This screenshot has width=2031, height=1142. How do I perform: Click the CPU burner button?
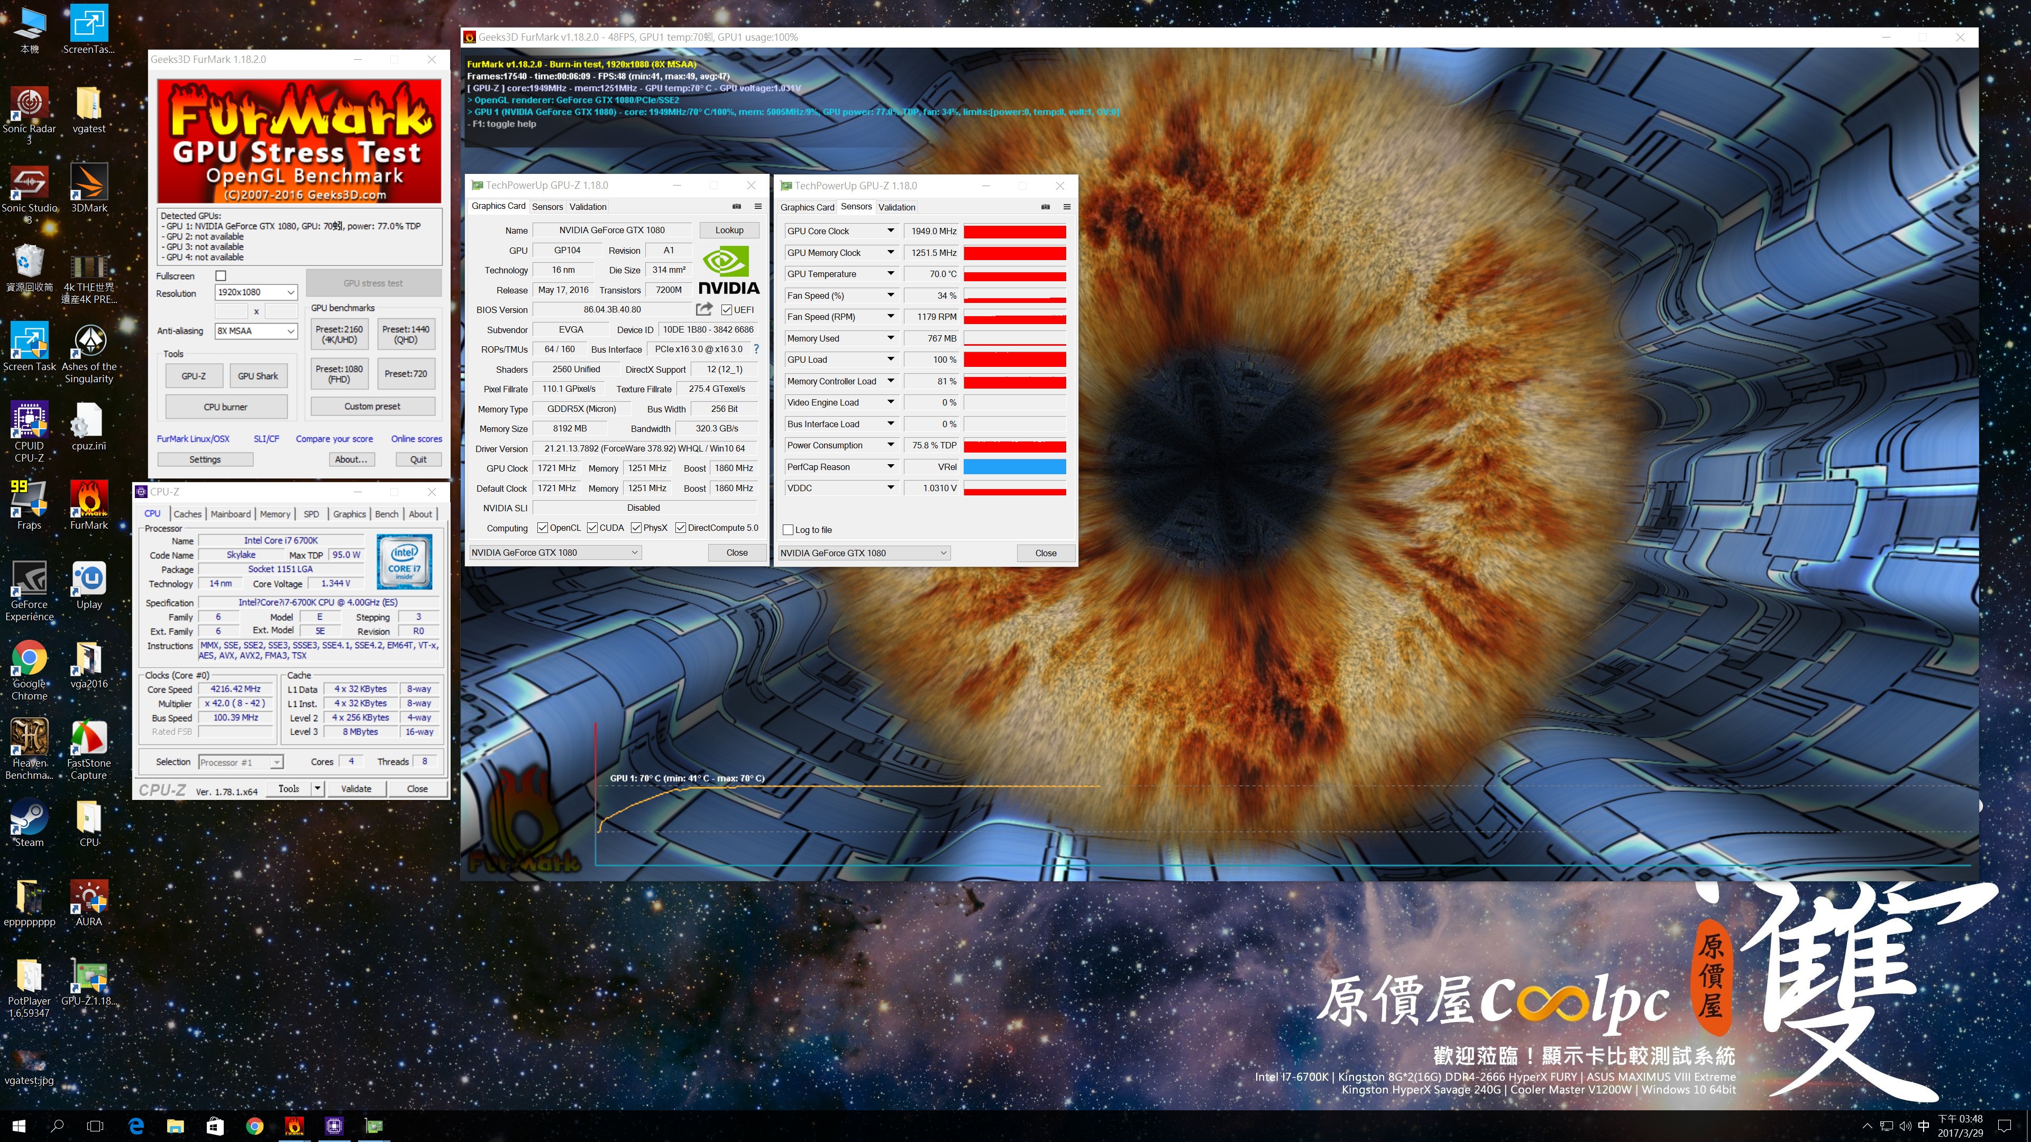coord(225,407)
